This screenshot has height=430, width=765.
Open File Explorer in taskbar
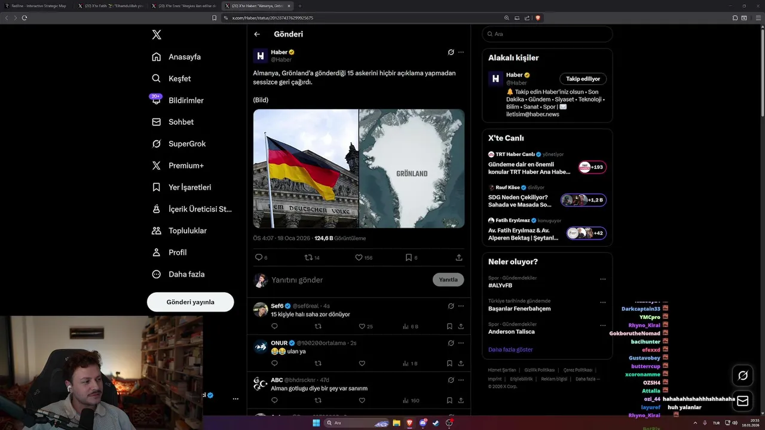396,423
